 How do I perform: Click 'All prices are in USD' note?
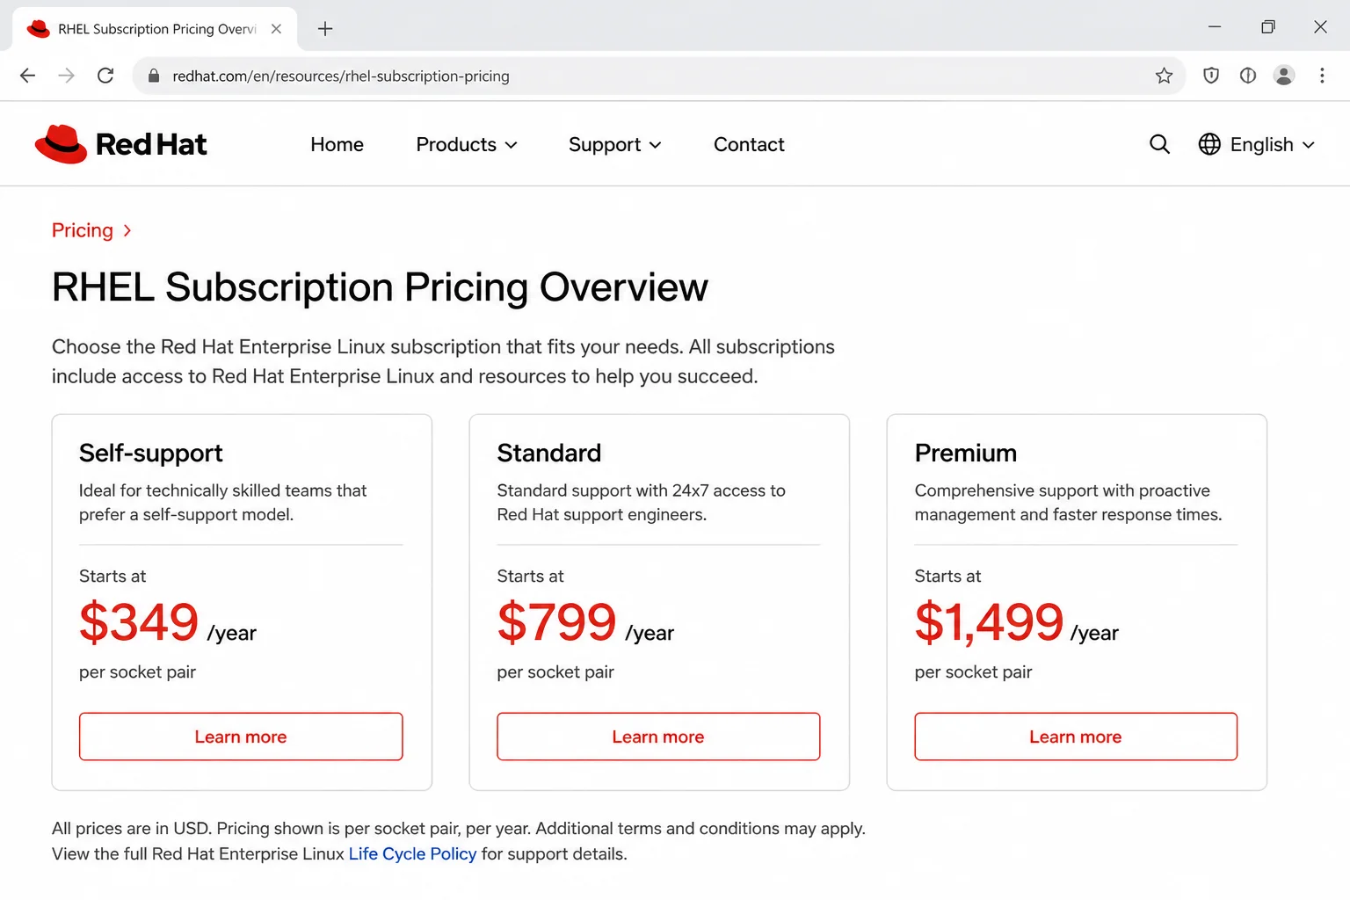pyautogui.click(x=459, y=828)
